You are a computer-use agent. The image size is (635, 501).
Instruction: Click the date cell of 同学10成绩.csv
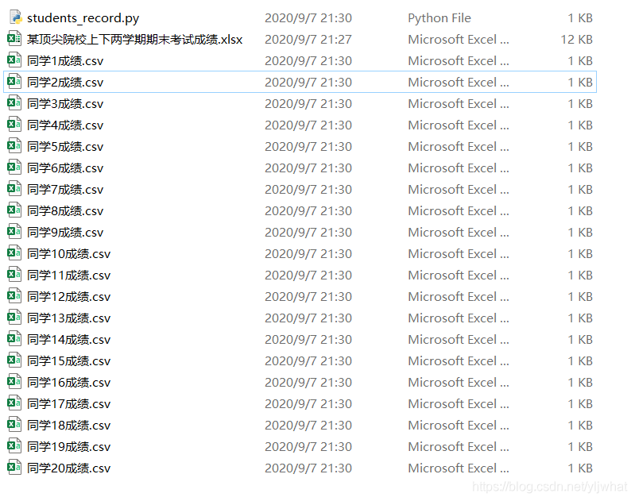[x=308, y=254]
